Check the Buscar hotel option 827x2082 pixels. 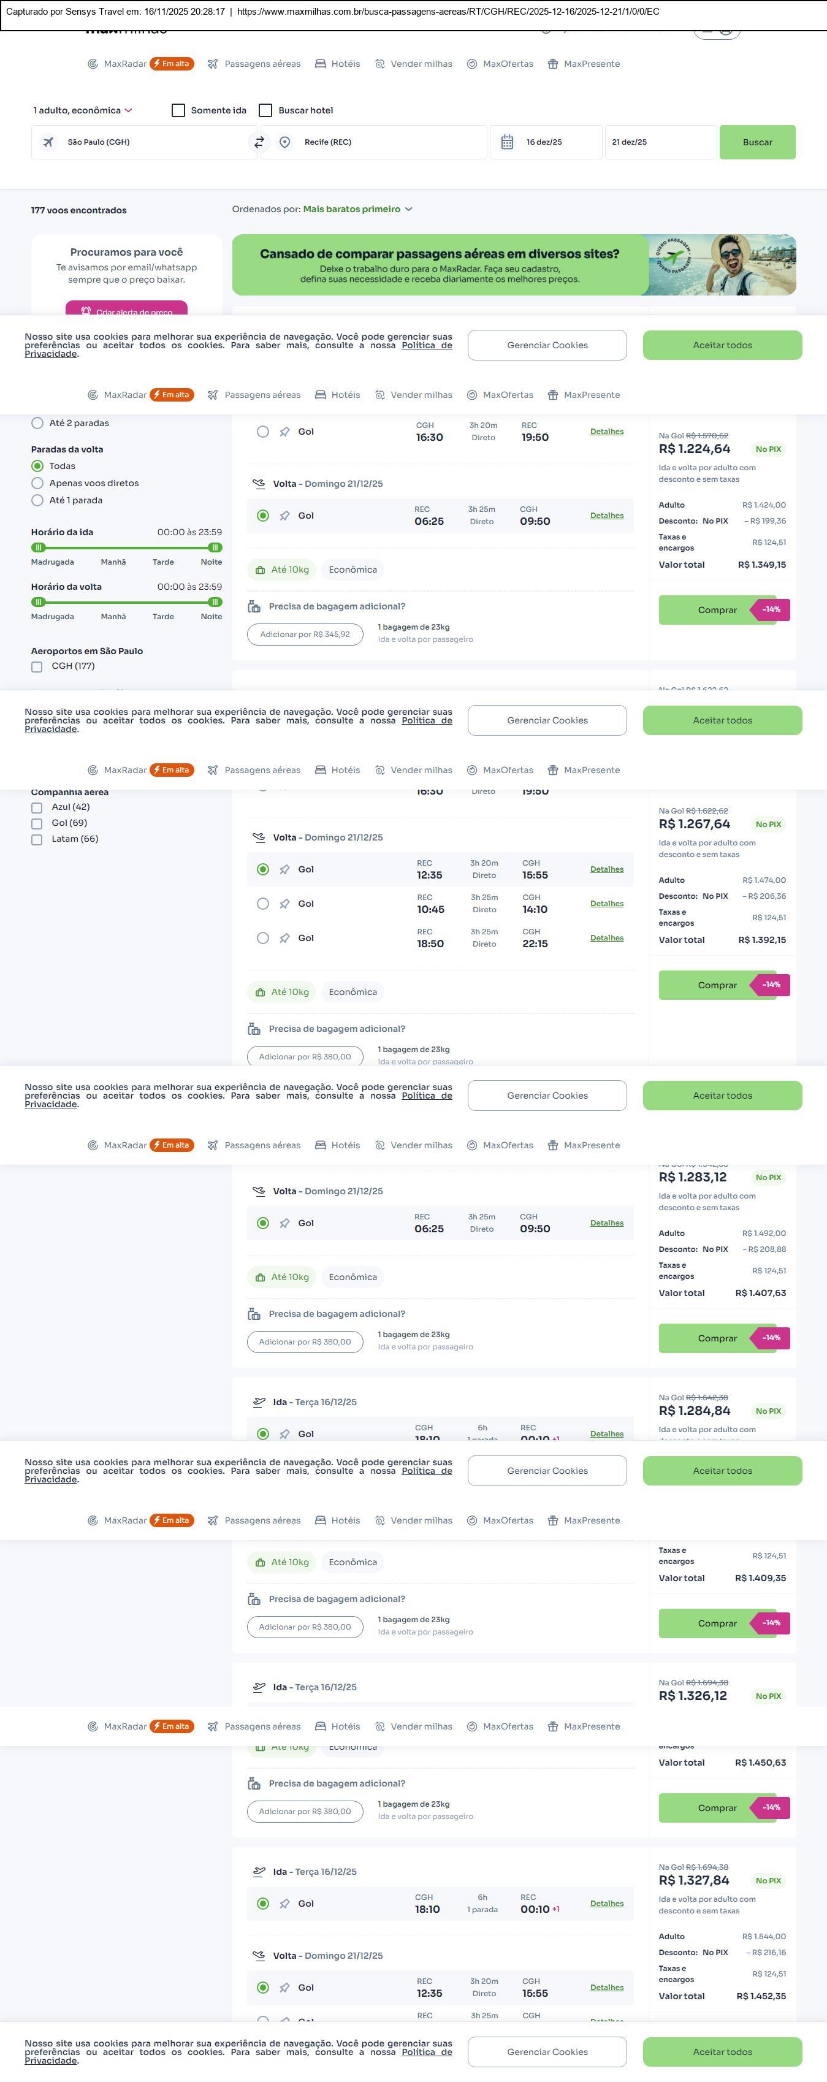pyautogui.click(x=265, y=111)
